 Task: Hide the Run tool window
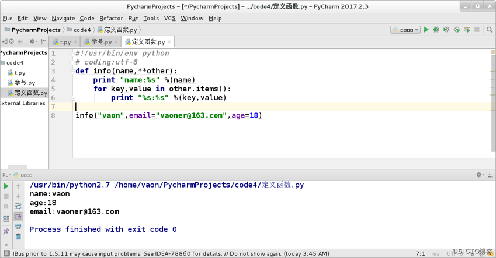pyautogui.click(x=490, y=175)
